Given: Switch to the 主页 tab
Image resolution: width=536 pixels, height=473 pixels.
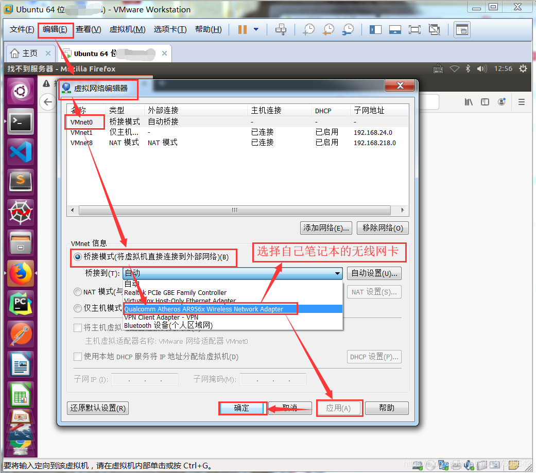Looking at the screenshot, I should (x=30, y=54).
